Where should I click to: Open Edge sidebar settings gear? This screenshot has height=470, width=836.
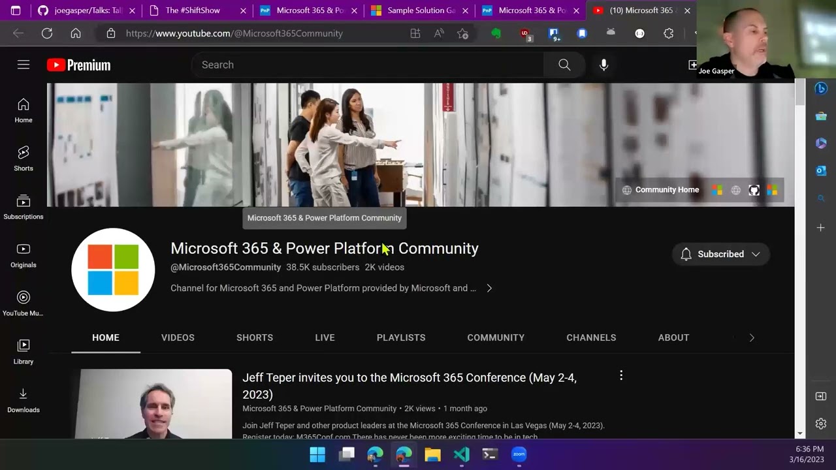(821, 424)
